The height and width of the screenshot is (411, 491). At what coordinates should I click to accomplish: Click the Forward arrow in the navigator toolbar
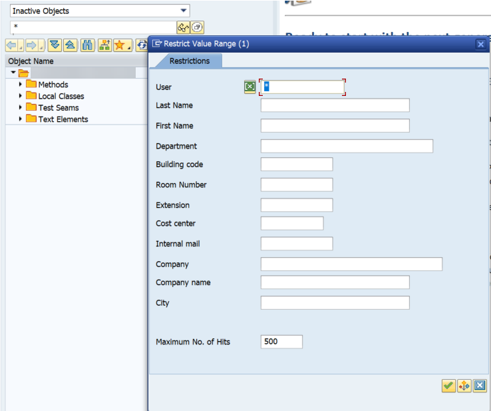point(32,45)
